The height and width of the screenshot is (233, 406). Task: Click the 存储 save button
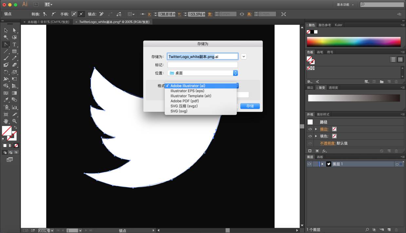tap(250, 106)
